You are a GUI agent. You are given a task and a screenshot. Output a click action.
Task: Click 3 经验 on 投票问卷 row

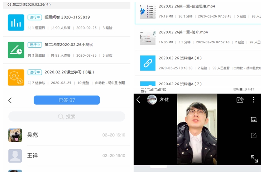107,28
